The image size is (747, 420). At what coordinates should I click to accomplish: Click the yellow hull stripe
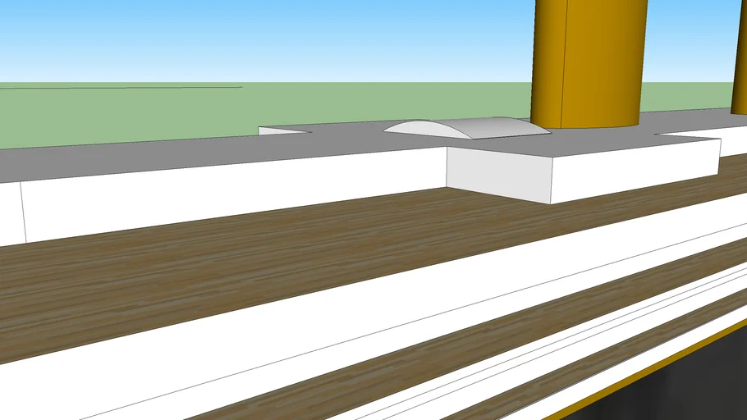[x=648, y=369]
